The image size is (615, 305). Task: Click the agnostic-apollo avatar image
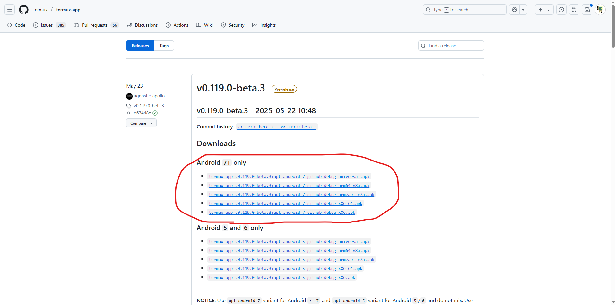pos(129,96)
